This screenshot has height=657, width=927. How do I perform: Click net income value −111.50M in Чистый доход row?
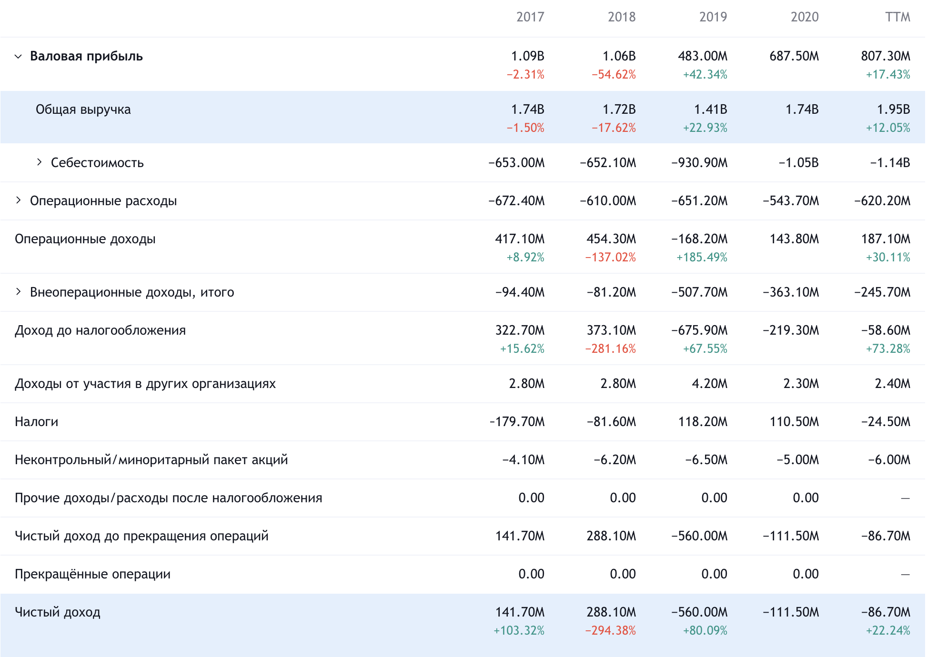[791, 612]
